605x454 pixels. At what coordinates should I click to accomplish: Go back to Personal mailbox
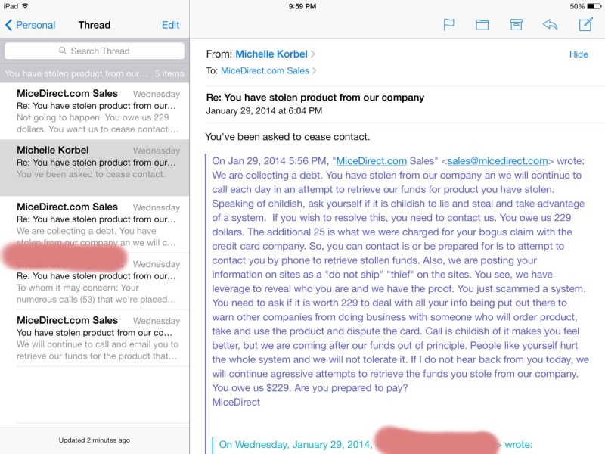tap(30, 25)
